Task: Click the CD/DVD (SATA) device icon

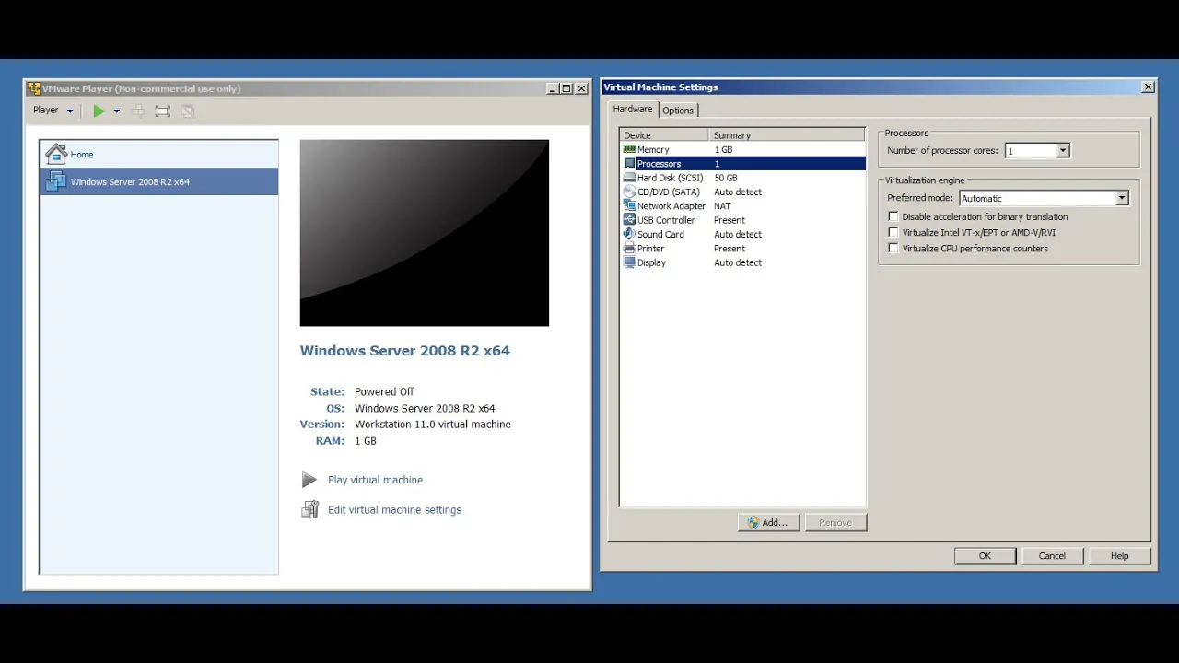Action: (x=630, y=192)
